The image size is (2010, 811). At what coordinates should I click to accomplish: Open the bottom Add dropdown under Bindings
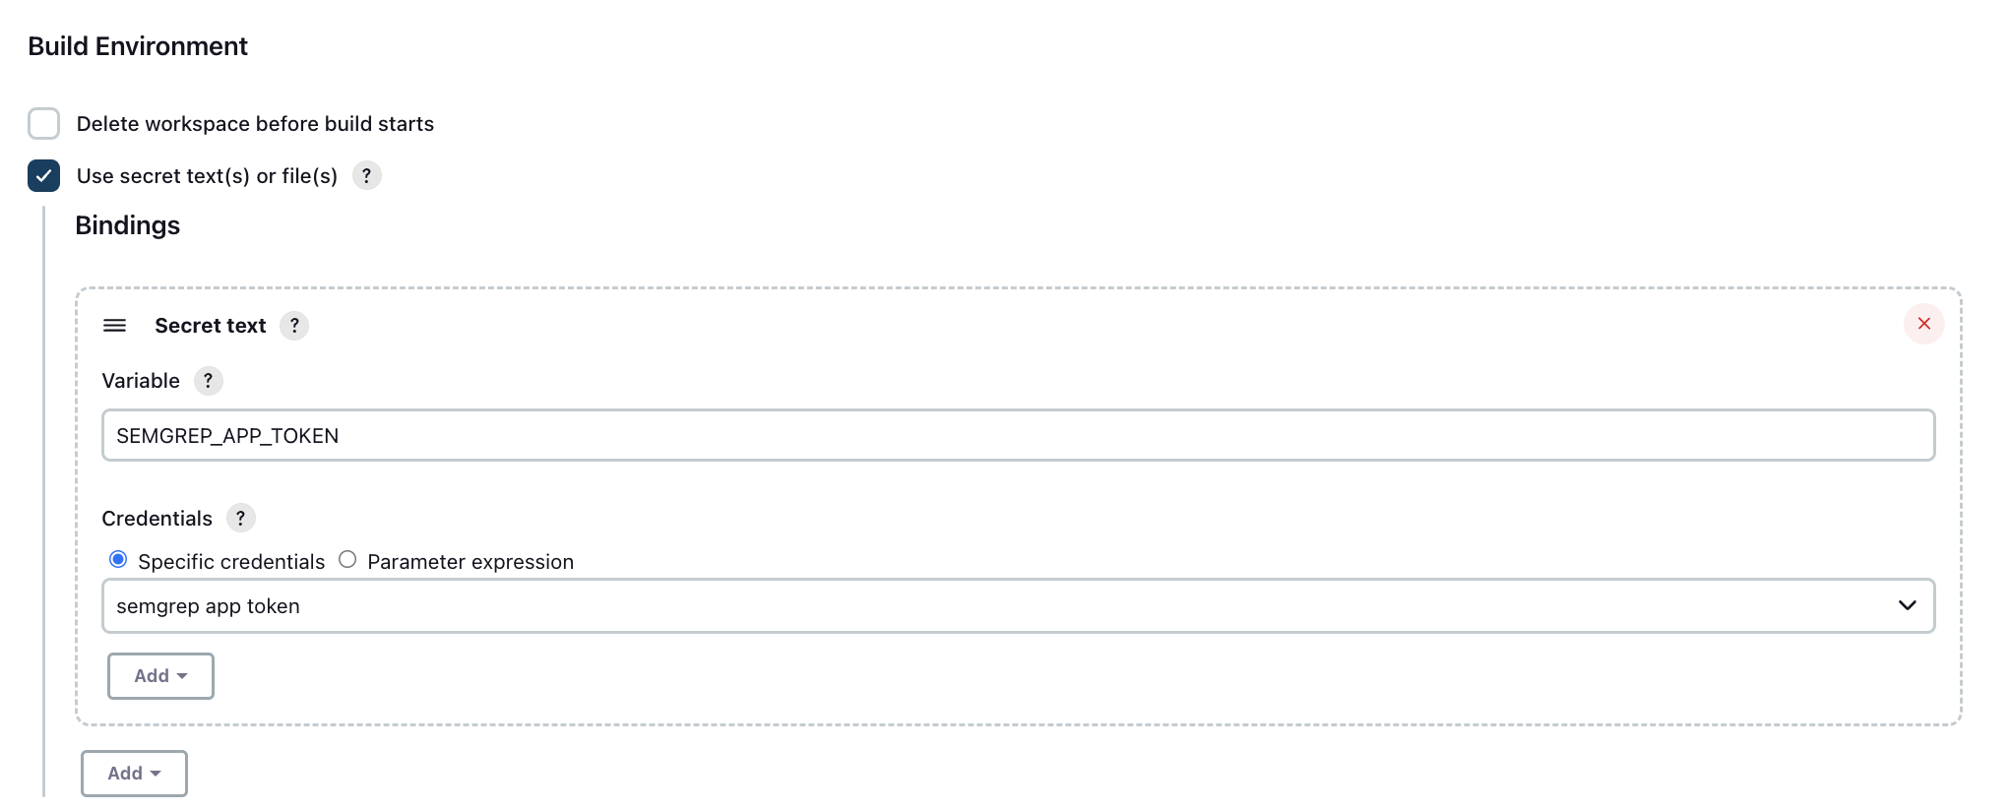pyautogui.click(x=134, y=774)
